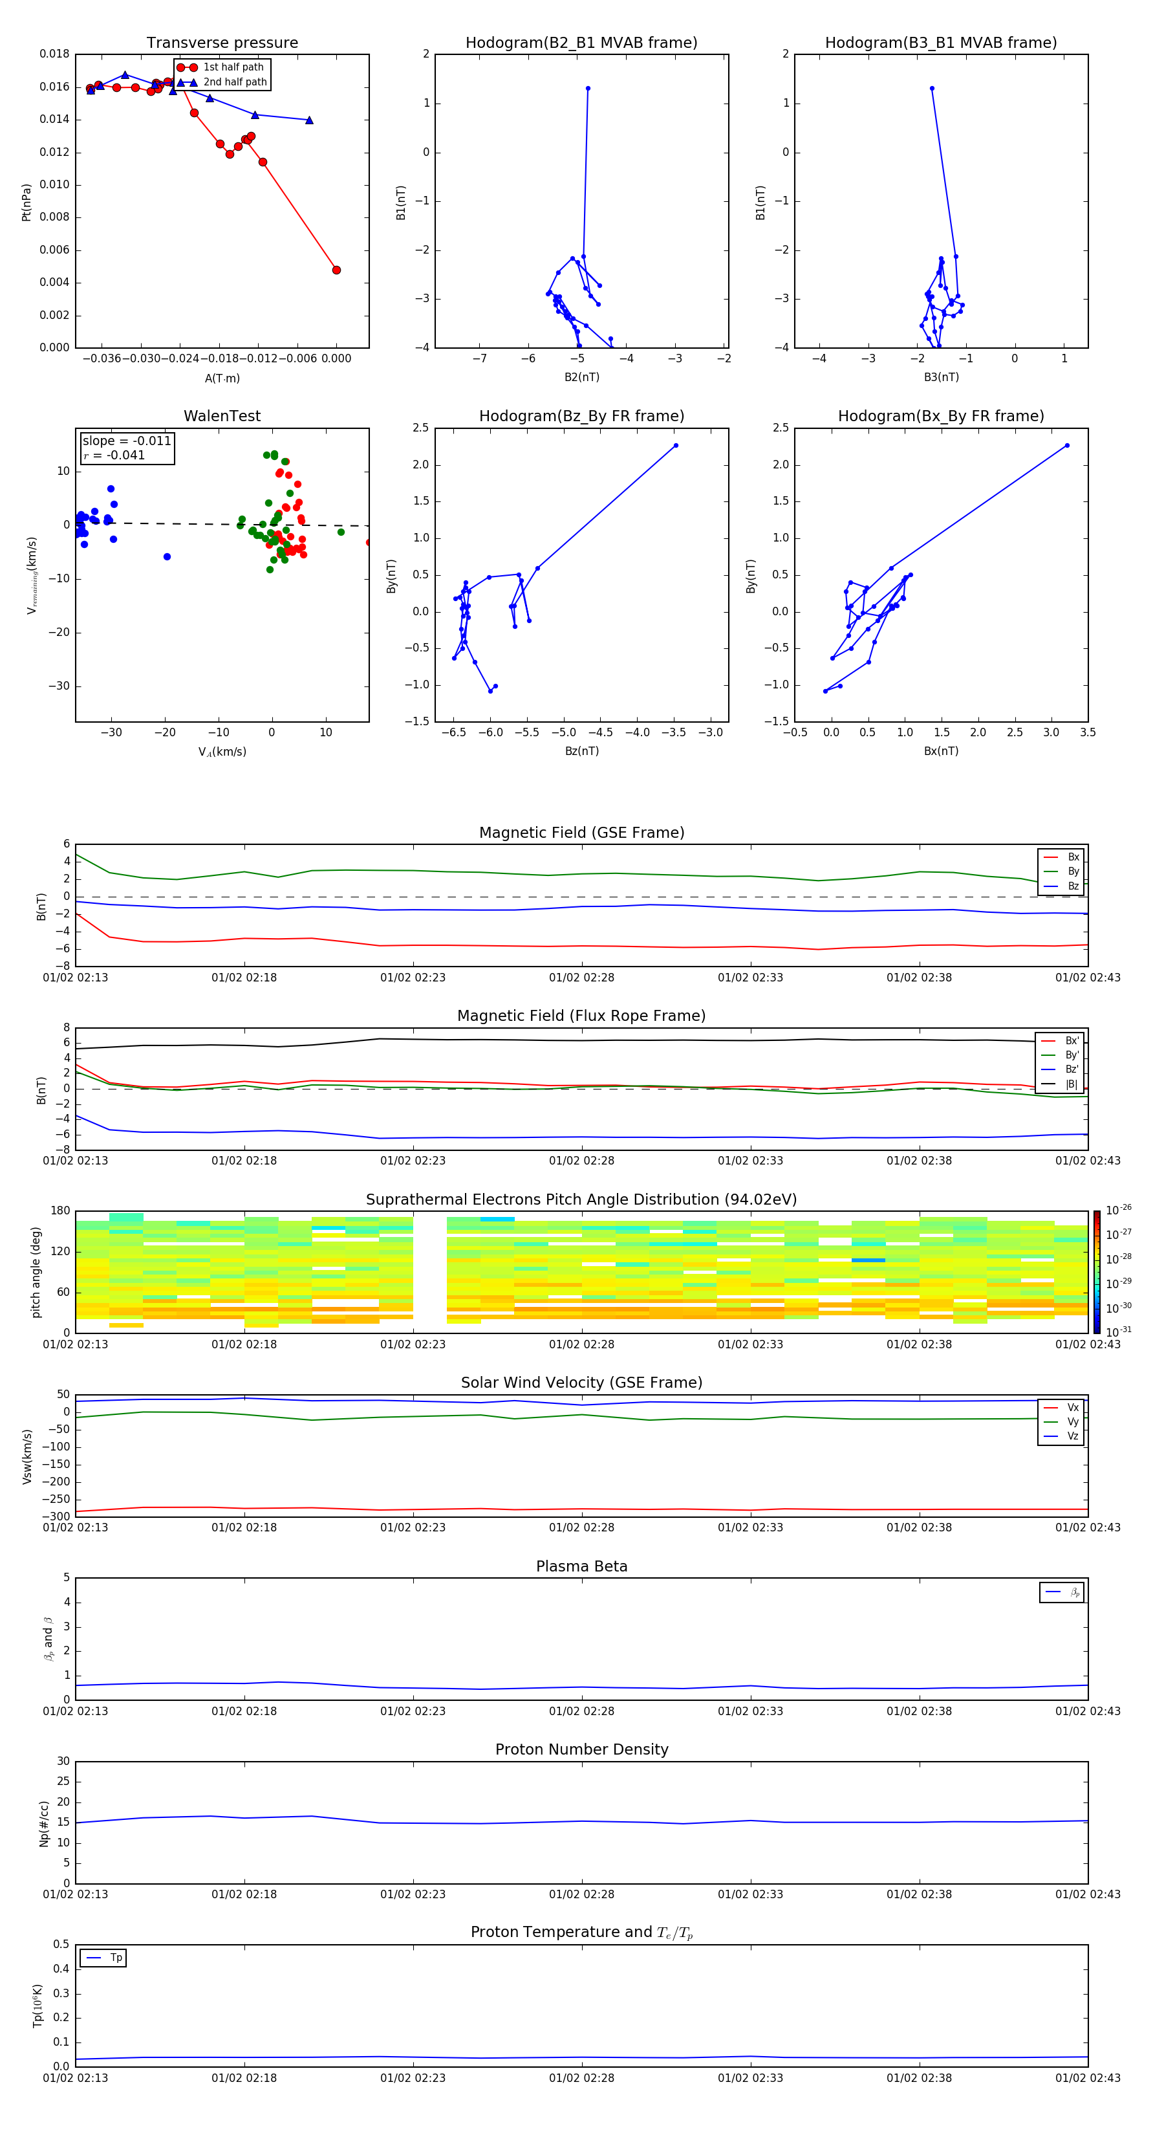Click 'Solar Wind Velocity (GSE Frame)' title
This screenshot has height=2135, width=1164.
(x=581, y=1383)
